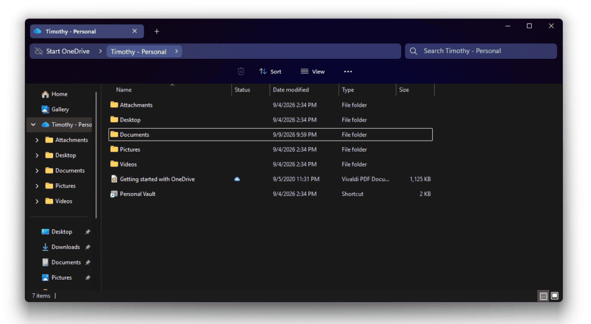This screenshot has width=591, height=324.
Task: Switch to the large thumbnails view icon
Action: pyautogui.click(x=555, y=296)
